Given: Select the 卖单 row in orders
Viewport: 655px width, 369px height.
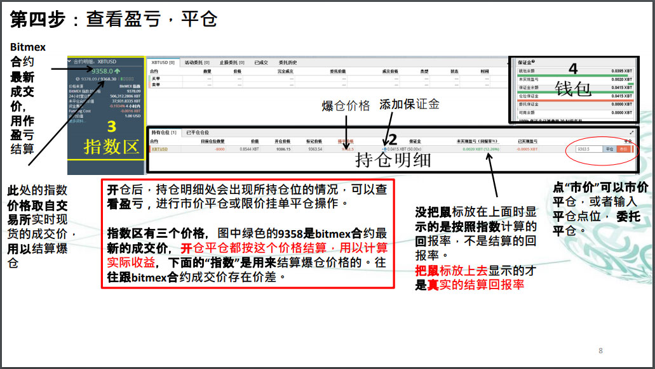Looking at the screenshot, I should 328,84.
